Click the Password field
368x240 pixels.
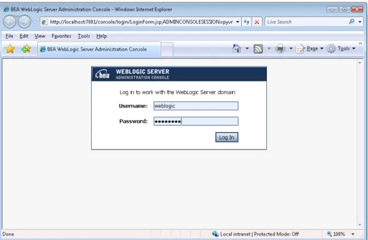[x=196, y=121]
